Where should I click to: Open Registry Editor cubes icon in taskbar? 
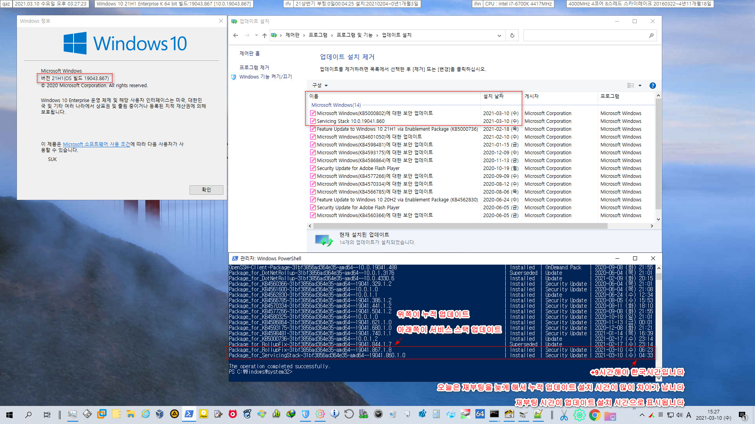(422, 414)
